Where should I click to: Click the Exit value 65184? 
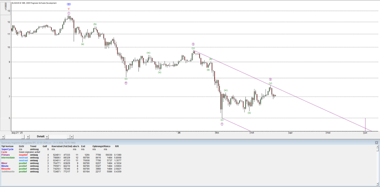tap(86, 171)
